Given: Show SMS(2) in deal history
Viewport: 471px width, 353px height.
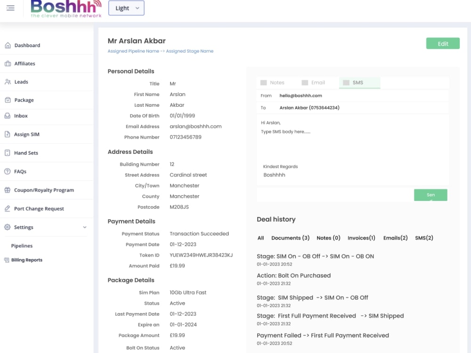Looking at the screenshot, I should pos(424,238).
